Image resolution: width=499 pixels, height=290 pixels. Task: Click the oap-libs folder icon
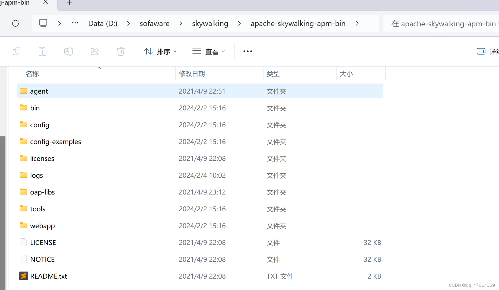24,192
